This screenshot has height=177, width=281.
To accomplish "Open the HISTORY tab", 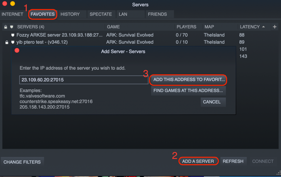I will click(x=71, y=14).
